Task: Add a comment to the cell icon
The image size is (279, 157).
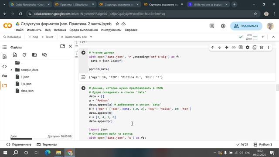Action: pyautogui.click(x=241, y=48)
